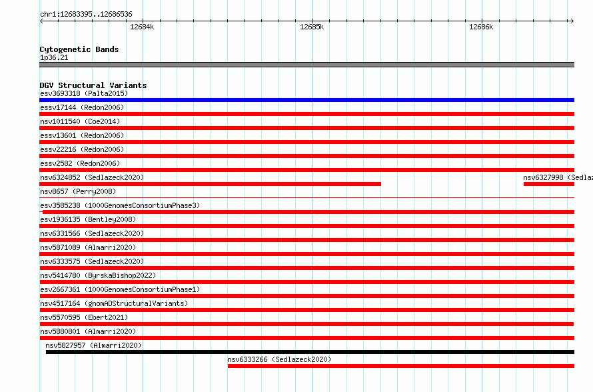593x392 pixels.
Task: Click the nsv1011540 (Coe2014) label
Action: tap(80, 121)
